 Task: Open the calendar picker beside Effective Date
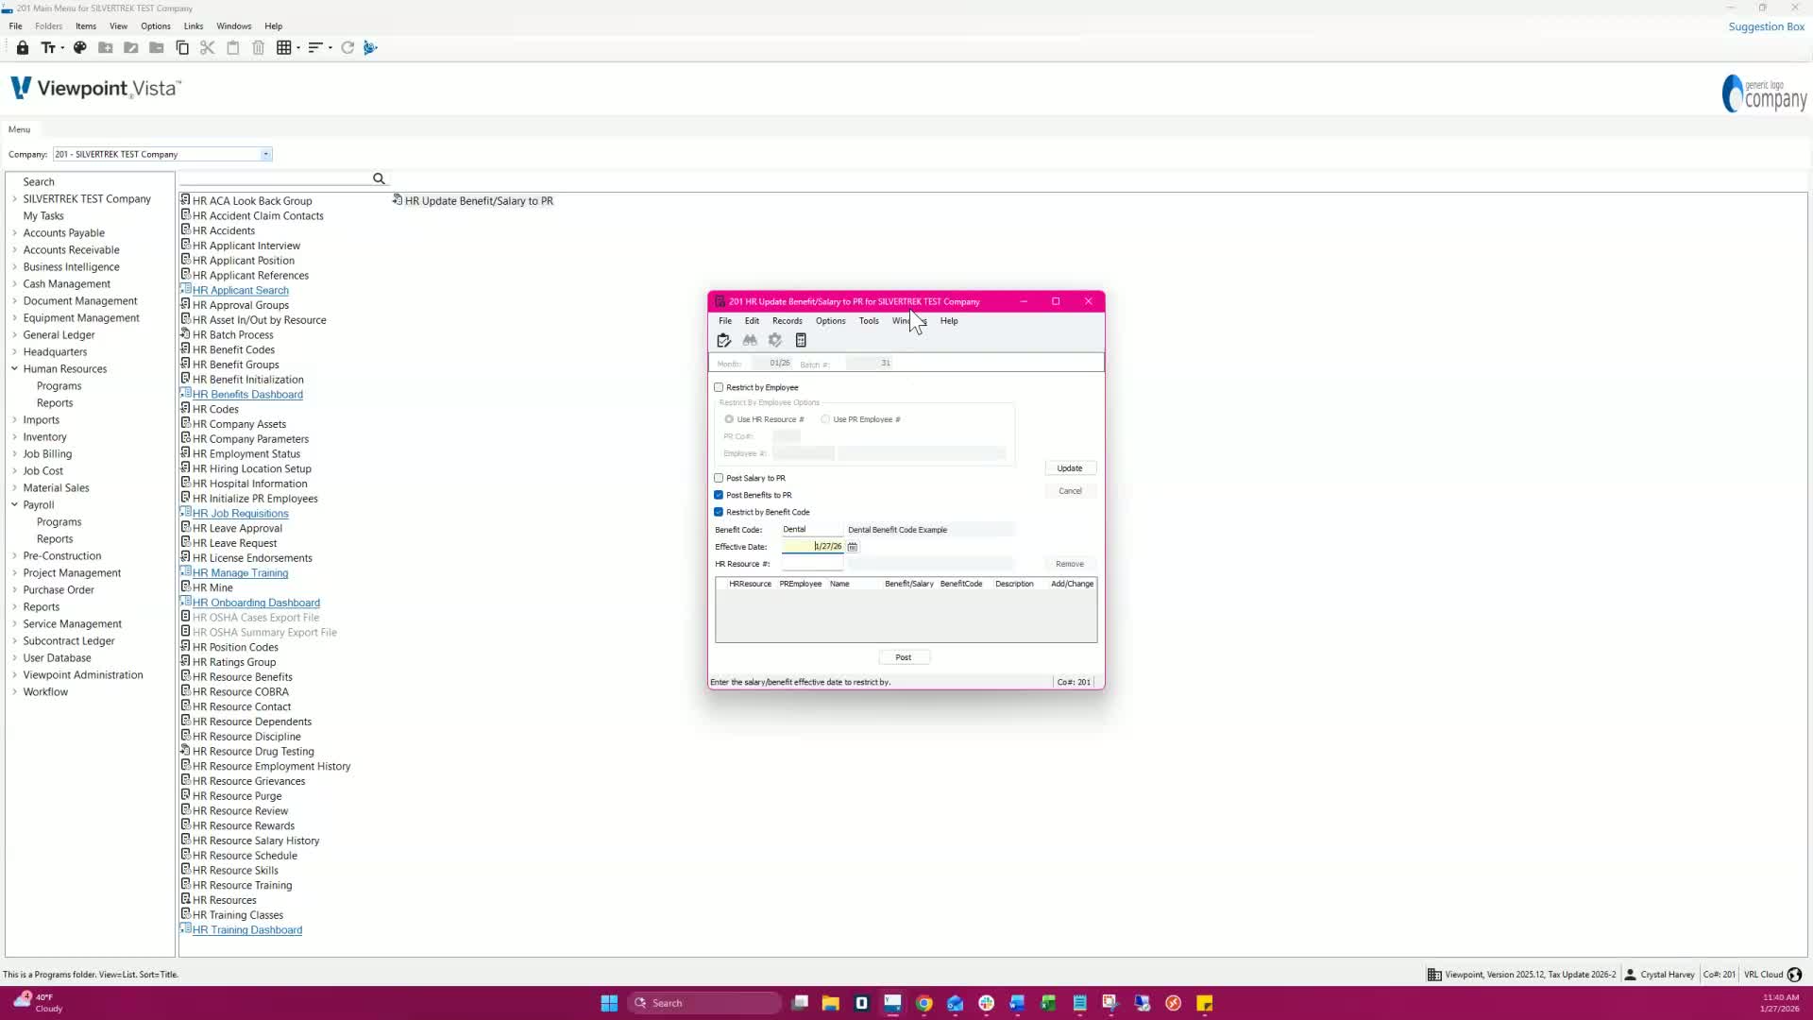[x=853, y=547]
